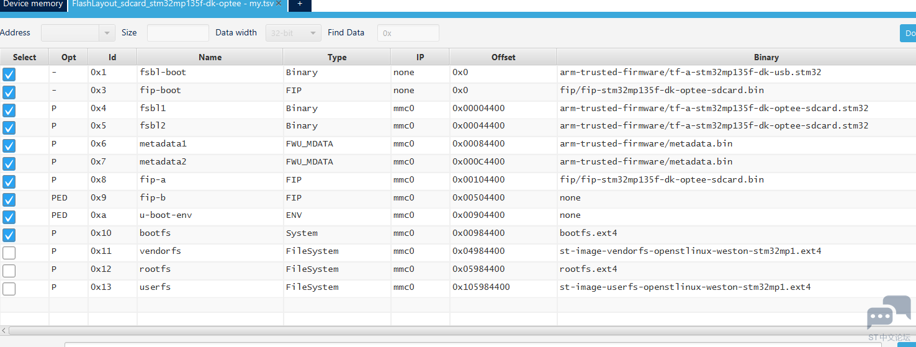Image resolution: width=916 pixels, height=347 pixels.
Task: Check the vendorfs row checkbox
Action: (x=9, y=253)
